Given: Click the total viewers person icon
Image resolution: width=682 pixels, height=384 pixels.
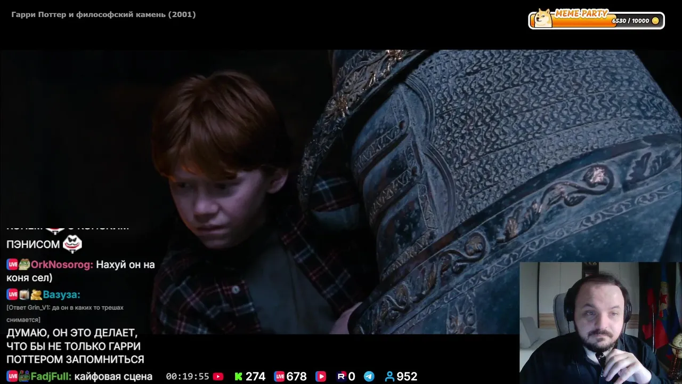Looking at the screenshot, I should [x=389, y=377].
